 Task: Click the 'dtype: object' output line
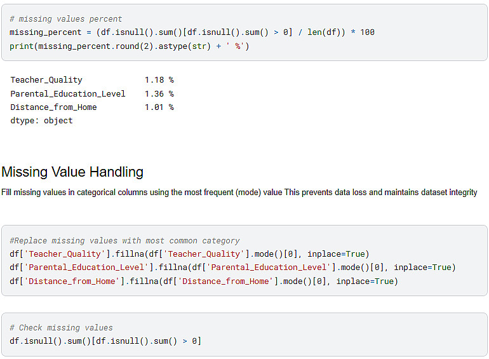tap(41, 121)
